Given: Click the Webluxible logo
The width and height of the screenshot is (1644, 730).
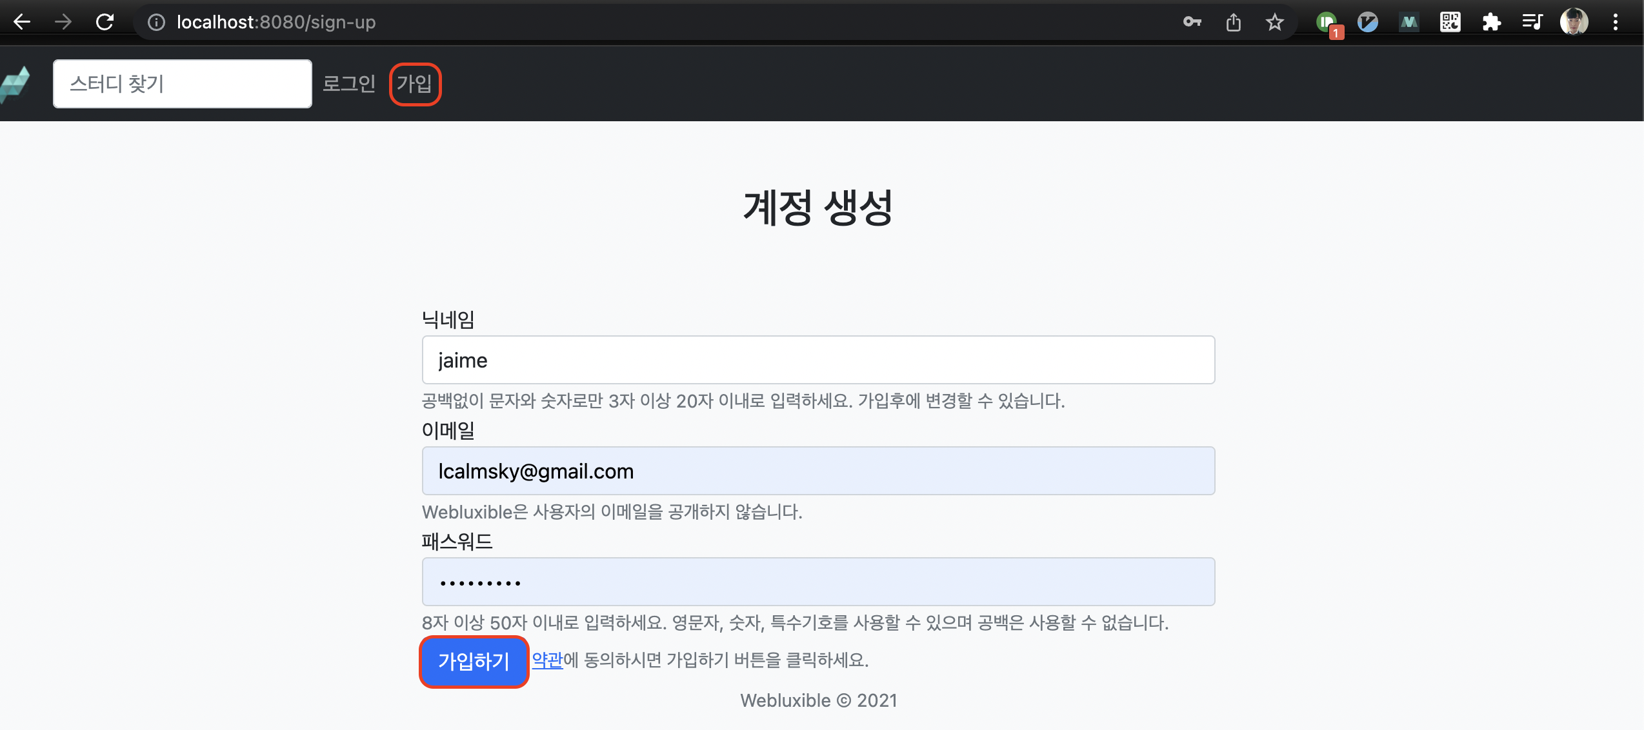Looking at the screenshot, I should [x=16, y=84].
